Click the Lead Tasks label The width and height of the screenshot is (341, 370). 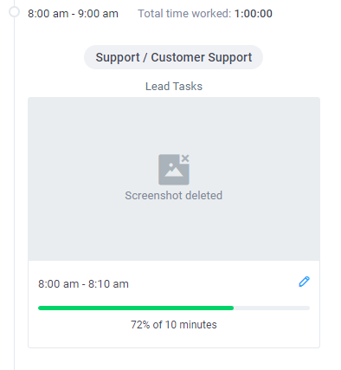(174, 87)
